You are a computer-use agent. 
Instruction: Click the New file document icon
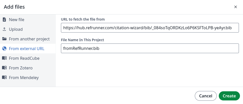point(4,20)
